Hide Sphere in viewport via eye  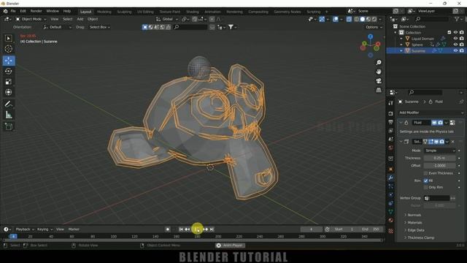pyautogui.click(x=455, y=45)
